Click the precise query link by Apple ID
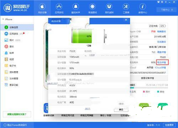Image resolution: width=178 pixels, height=128 pixels. tap(162, 32)
